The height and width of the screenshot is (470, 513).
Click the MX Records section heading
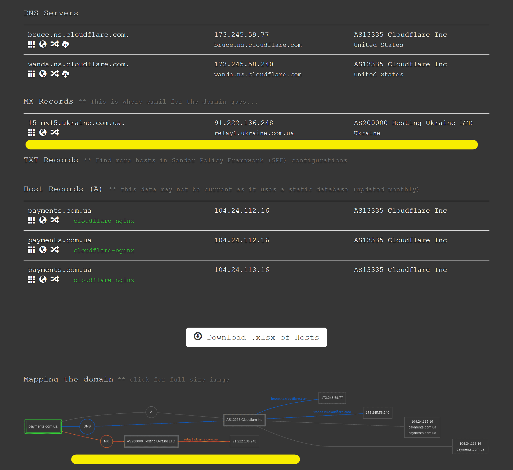click(x=48, y=101)
